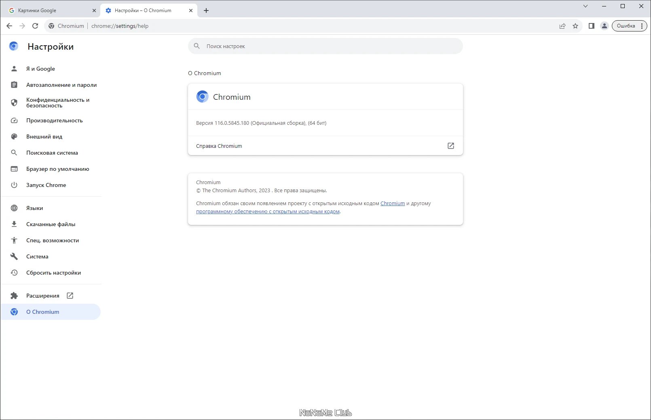Screen dimensions: 651x420
Task: Click the Chromium site info icon in address bar
Action: coord(51,26)
